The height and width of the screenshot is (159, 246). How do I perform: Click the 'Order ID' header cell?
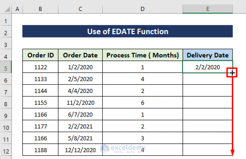[40, 55]
